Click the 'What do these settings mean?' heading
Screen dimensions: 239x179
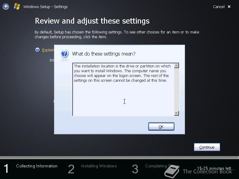click(x=104, y=54)
